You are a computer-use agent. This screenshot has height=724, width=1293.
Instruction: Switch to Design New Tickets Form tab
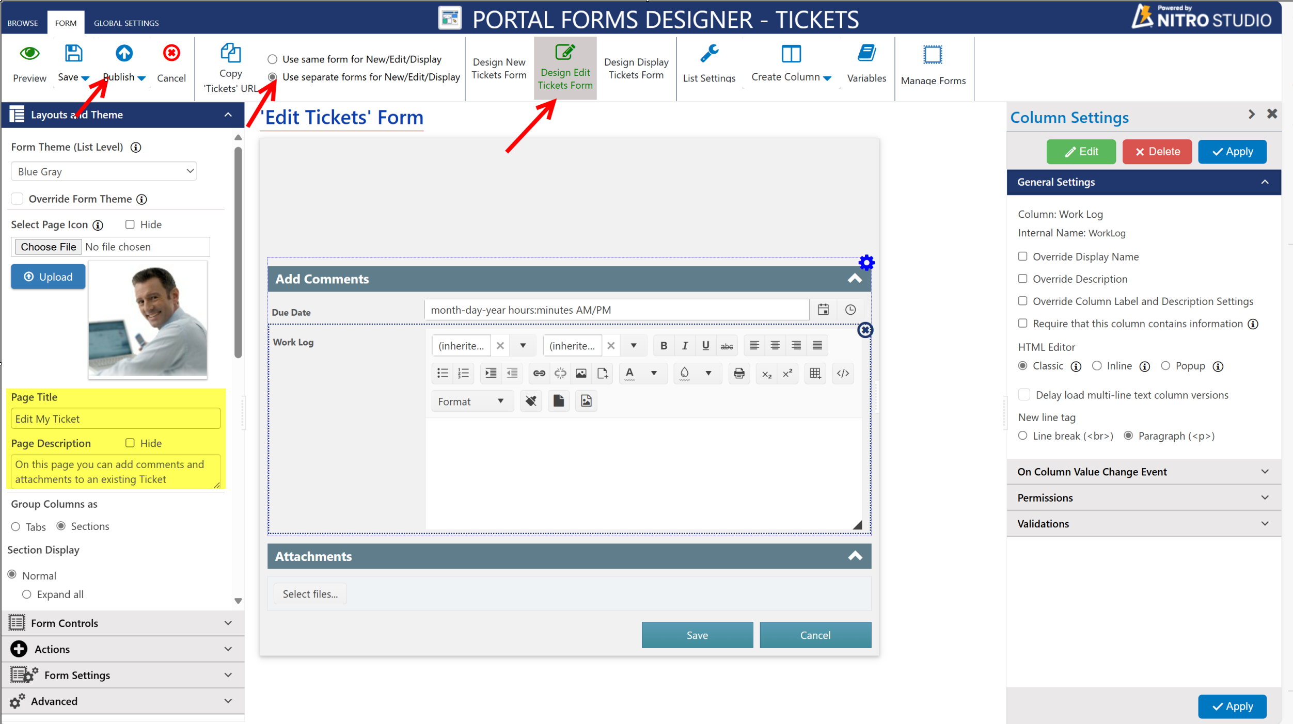(x=499, y=68)
